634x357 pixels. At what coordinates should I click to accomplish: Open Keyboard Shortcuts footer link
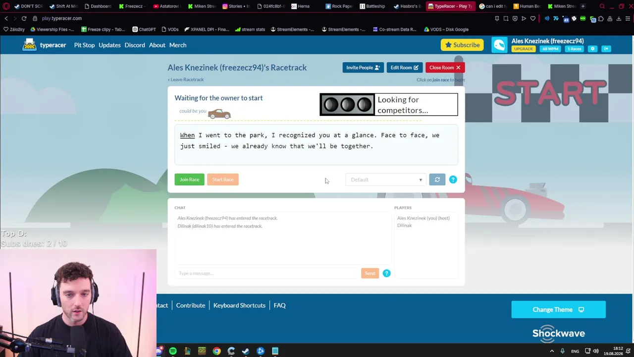click(x=239, y=305)
